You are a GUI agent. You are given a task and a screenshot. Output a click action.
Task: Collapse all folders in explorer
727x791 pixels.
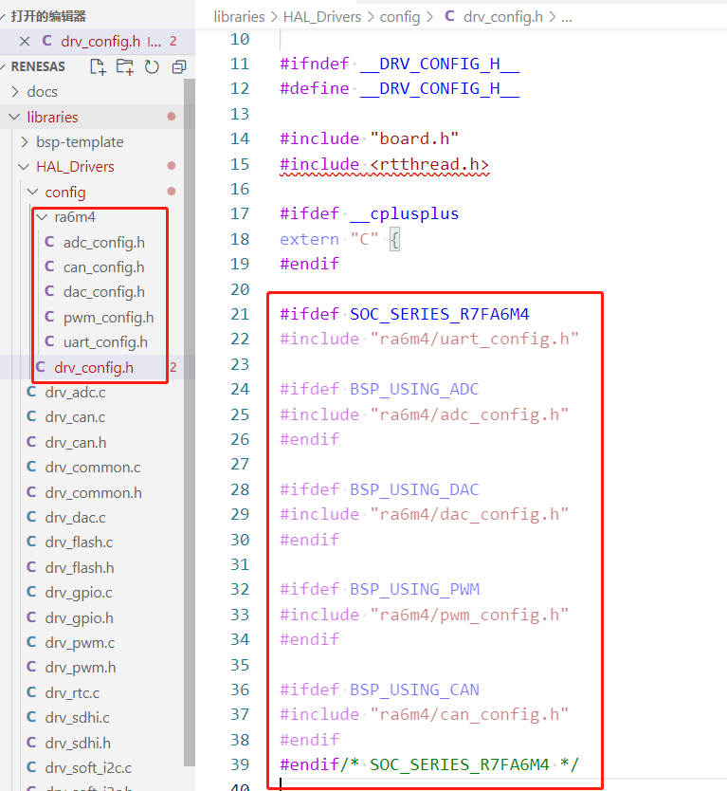[178, 66]
